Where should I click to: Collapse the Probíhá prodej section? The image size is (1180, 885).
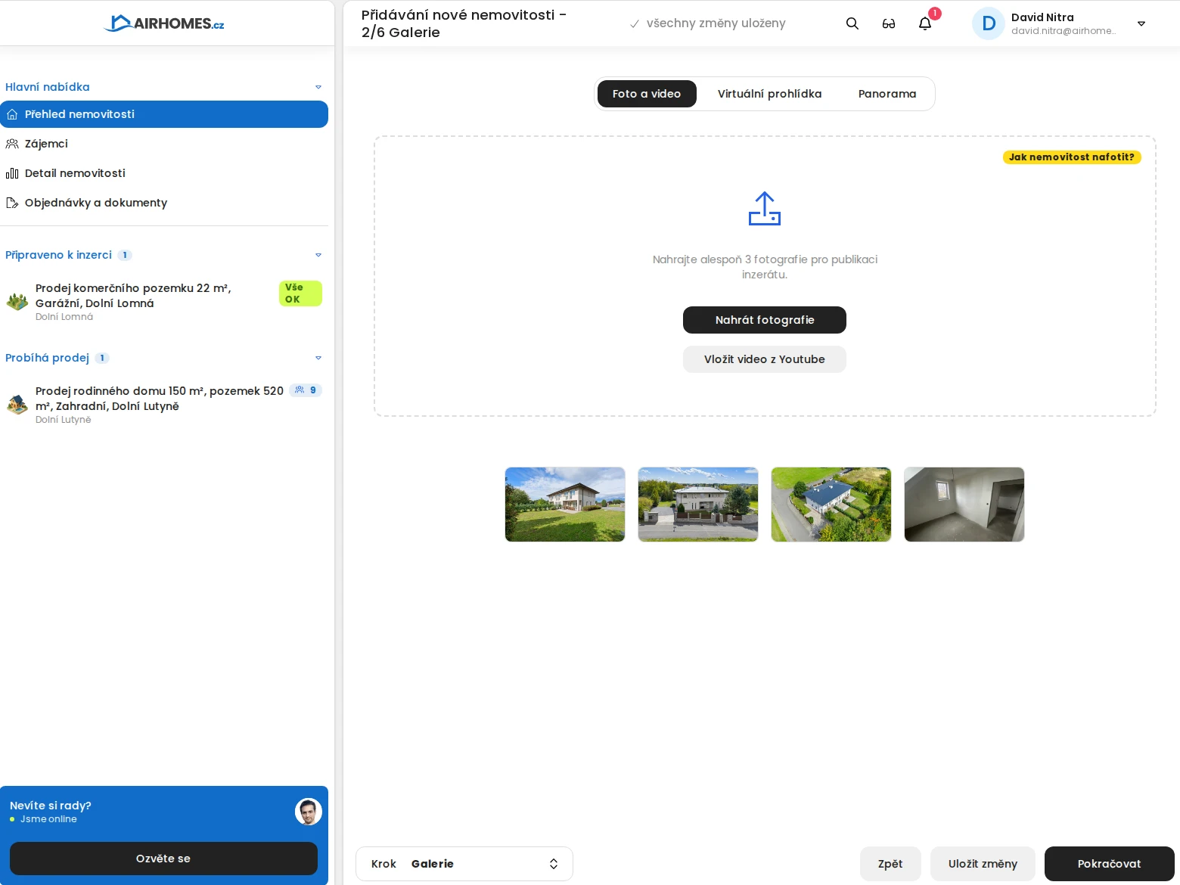tap(318, 358)
